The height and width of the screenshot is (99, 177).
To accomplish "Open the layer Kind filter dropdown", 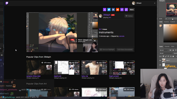I will (164, 50).
